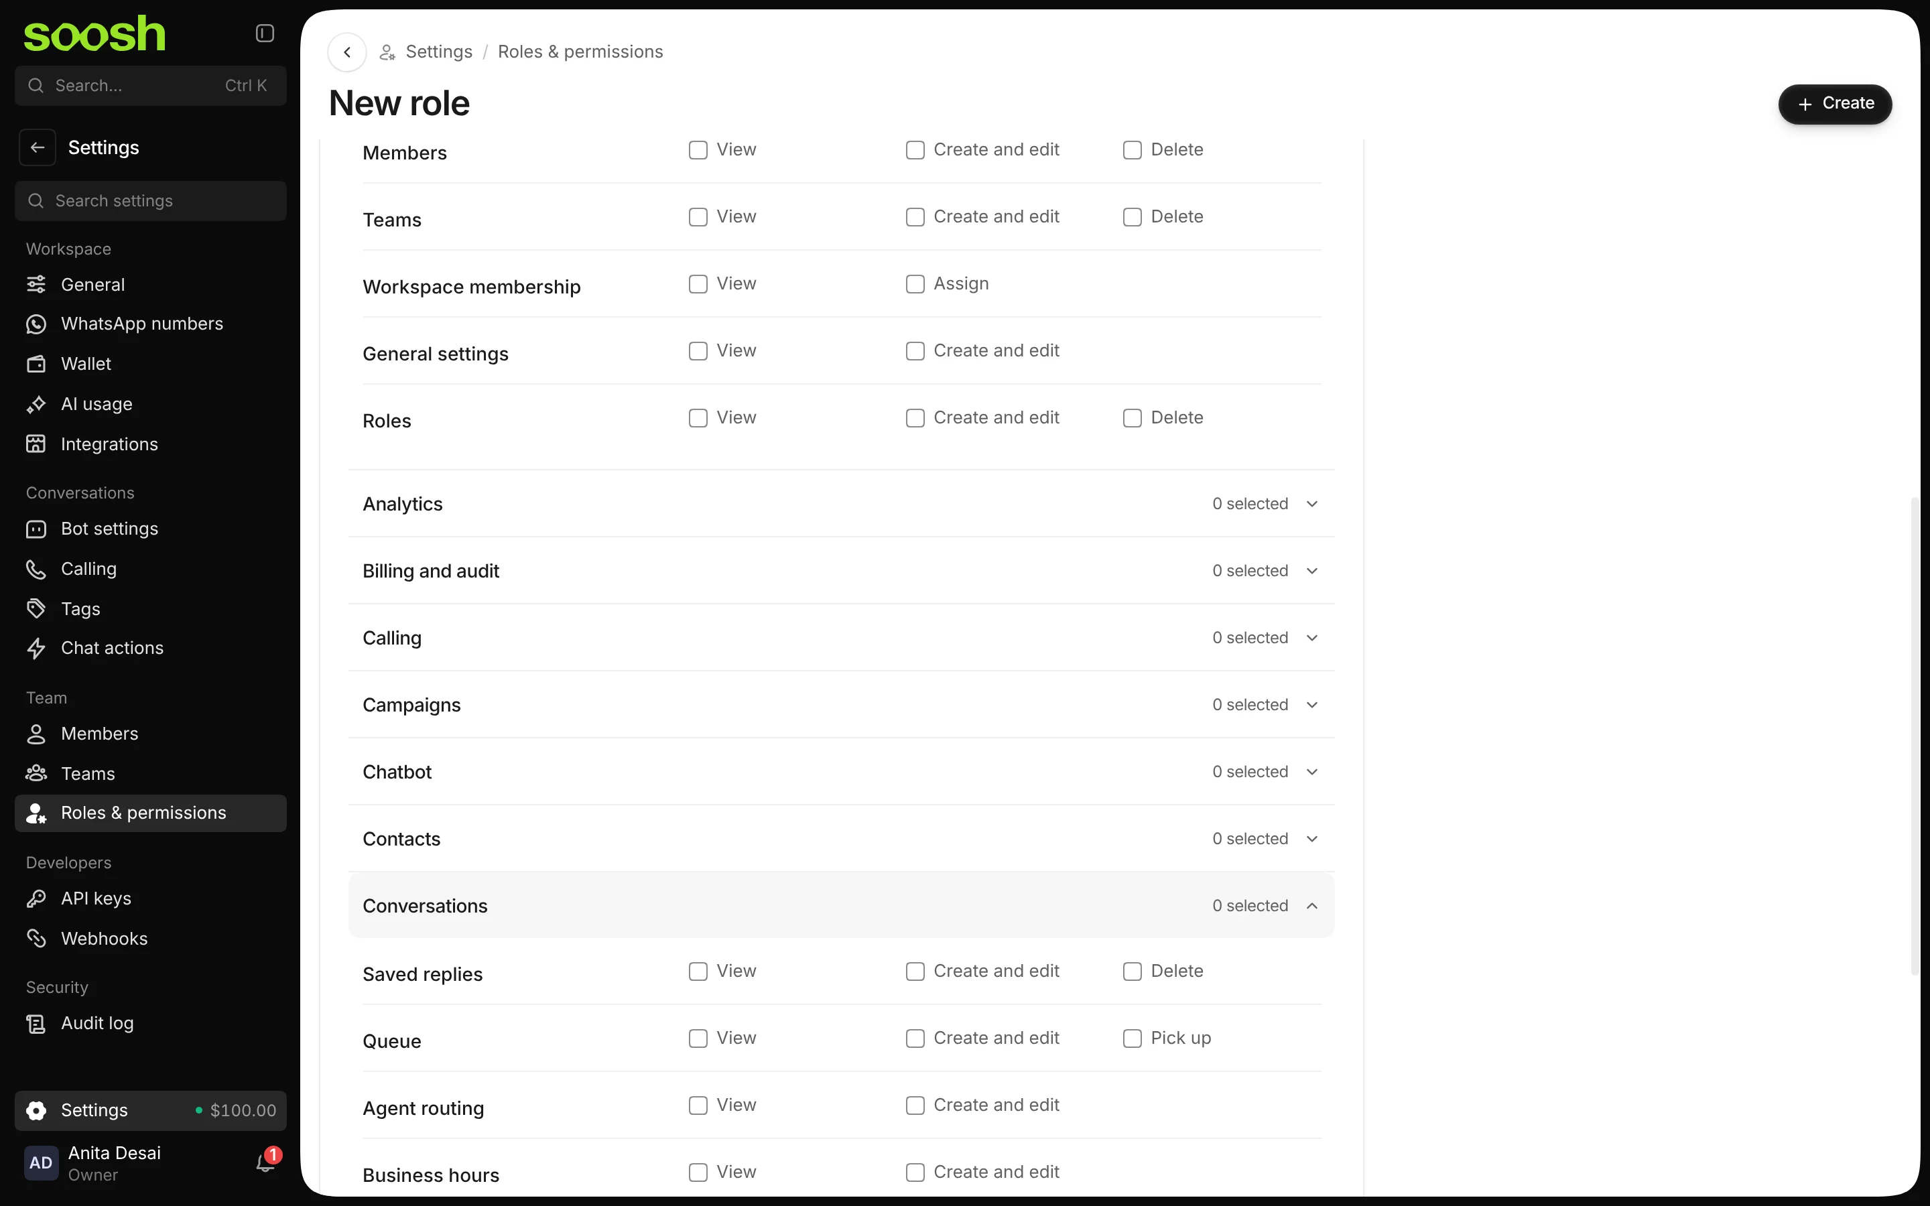Image resolution: width=1930 pixels, height=1206 pixels.
Task: Select Roles & permissions sidebar item
Action: tap(151, 813)
